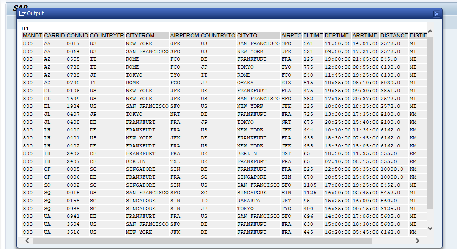457x249 pixels.
Task: Select the CONNID column header
Action: click(77, 35)
